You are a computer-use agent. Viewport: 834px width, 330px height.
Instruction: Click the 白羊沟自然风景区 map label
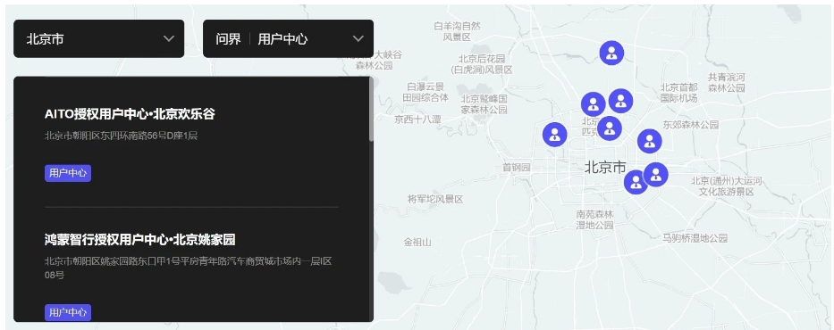pos(458,31)
